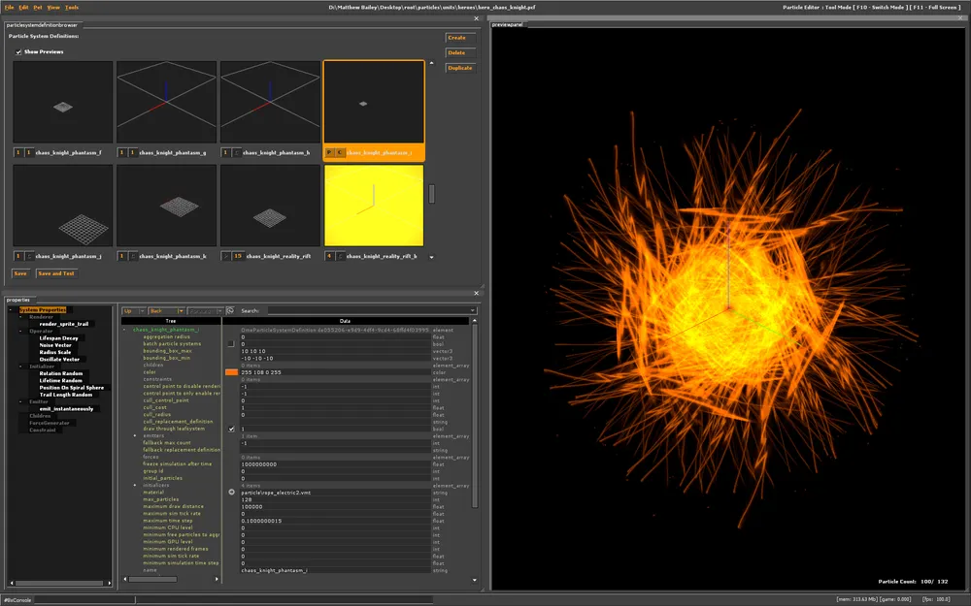Collapse the System Properties tree node
This screenshot has width=971, height=606.
click(x=12, y=309)
